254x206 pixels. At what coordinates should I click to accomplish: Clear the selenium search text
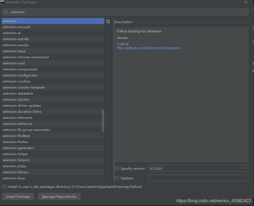[244, 12]
